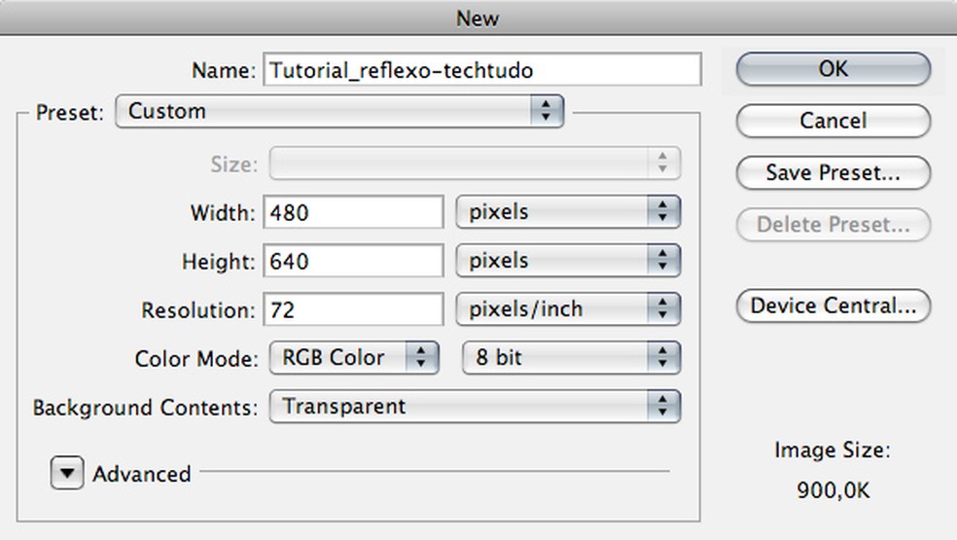Open the Color Mode RGB Color dropdown
The width and height of the screenshot is (957, 540).
tap(352, 357)
